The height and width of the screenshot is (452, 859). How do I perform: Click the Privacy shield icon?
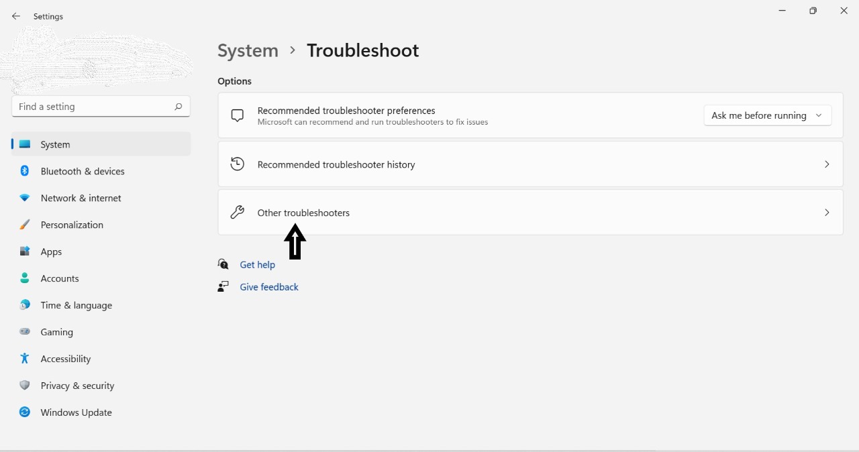click(25, 386)
